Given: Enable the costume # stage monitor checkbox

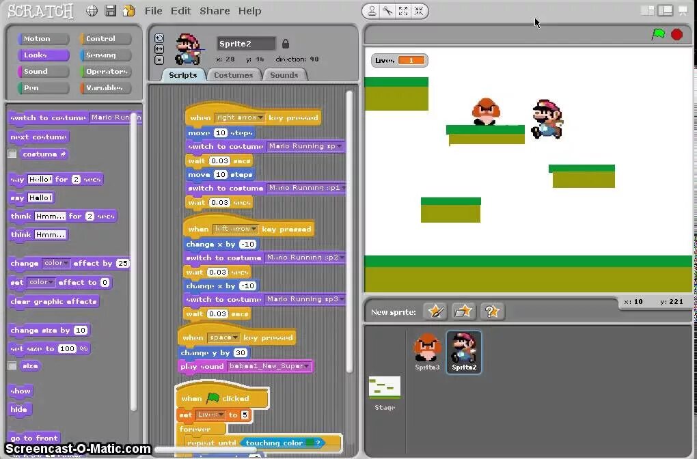Looking at the screenshot, I should [12, 154].
